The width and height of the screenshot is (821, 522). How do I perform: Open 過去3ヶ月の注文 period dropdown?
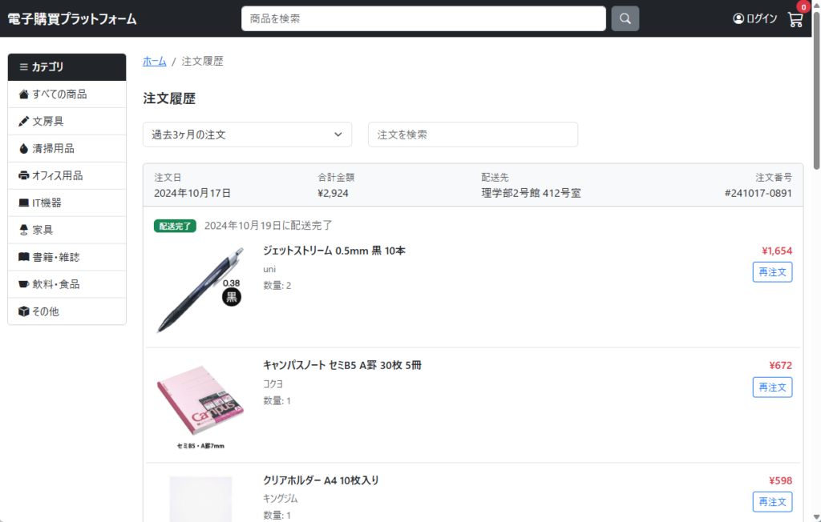click(x=247, y=135)
